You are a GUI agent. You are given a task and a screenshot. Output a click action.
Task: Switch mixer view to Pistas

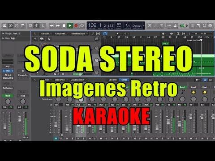[124, 80]
